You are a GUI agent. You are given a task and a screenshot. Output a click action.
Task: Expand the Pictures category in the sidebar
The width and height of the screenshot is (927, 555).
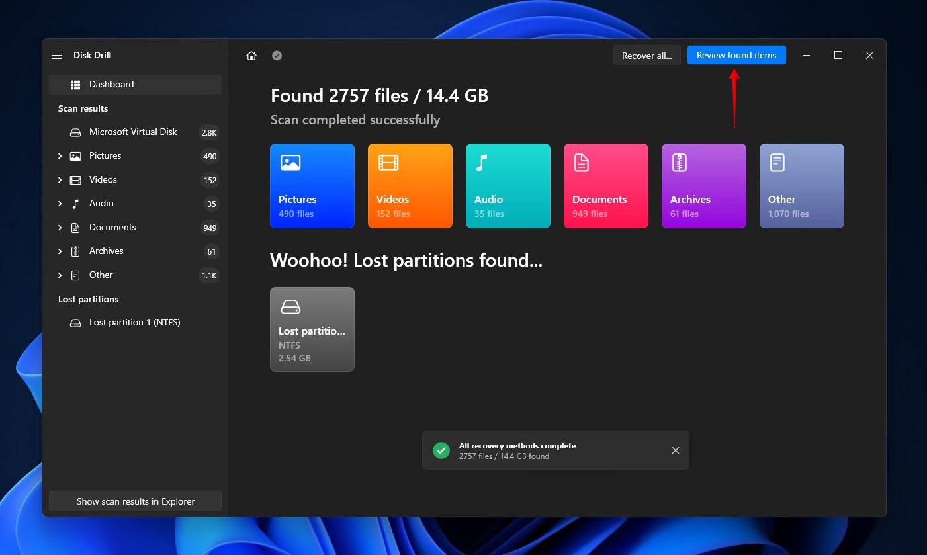point(60,156)
